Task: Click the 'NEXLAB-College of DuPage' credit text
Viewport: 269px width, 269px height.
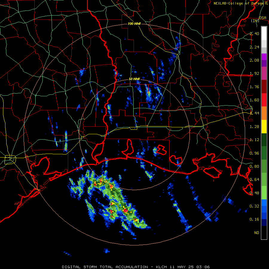Action: (238, 3)
